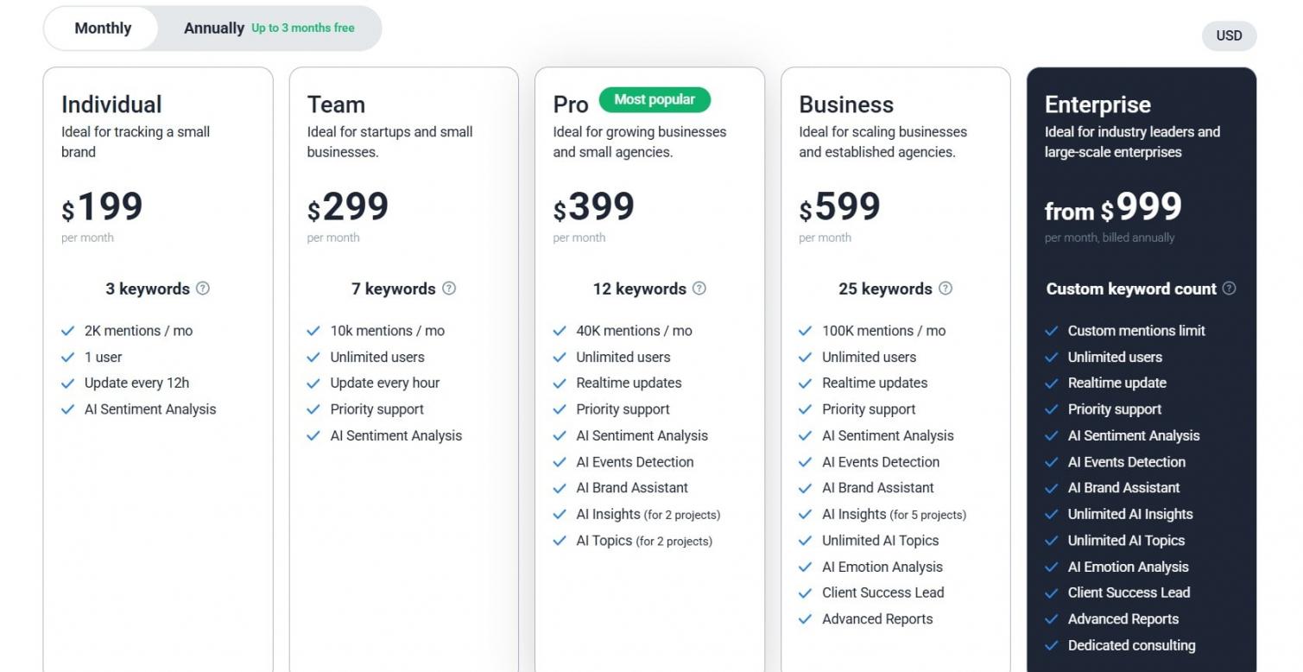This screenshot has height=672, width=1303.
Task: Select the Individual plan heading
Action: tap(111, 105)
